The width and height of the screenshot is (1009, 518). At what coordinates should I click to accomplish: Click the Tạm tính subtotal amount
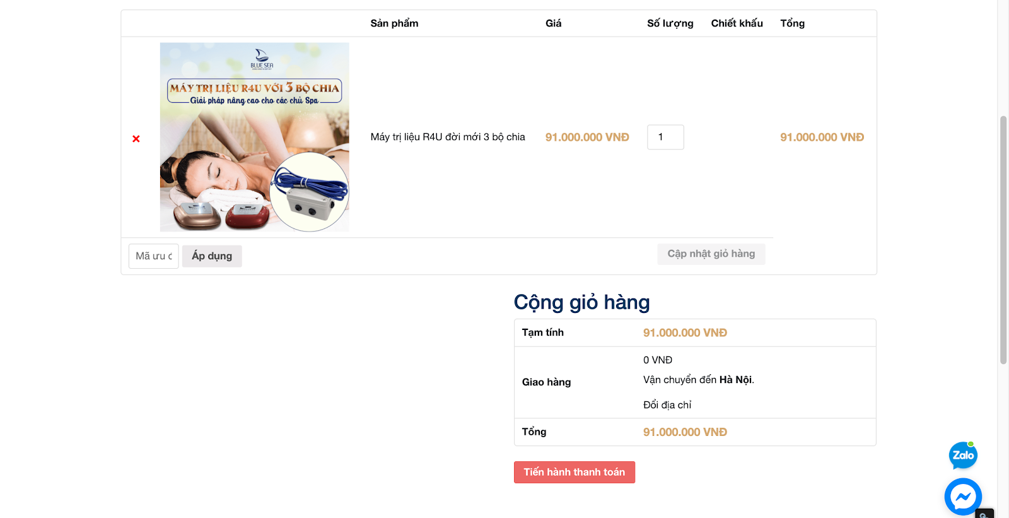pos(685,333)
